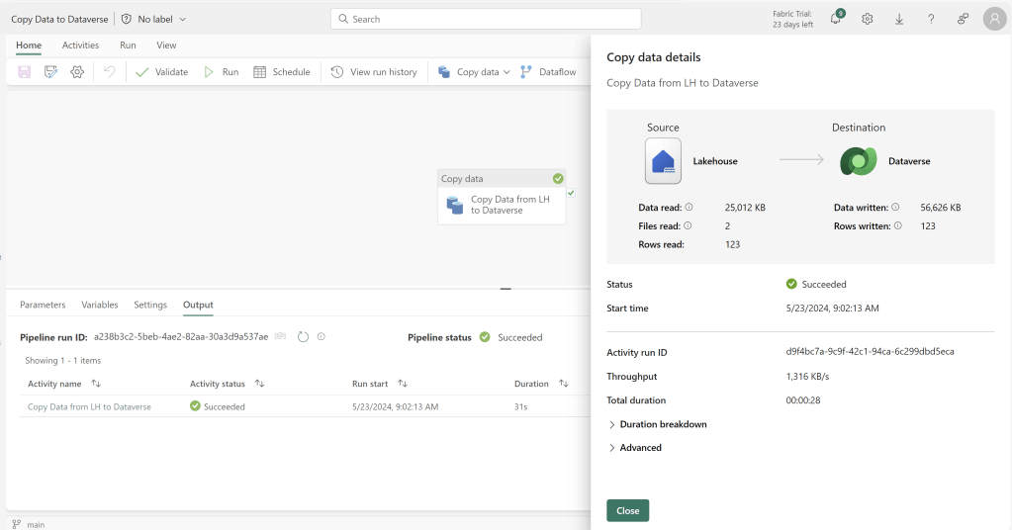
Task: Click the Search input field
Action: click(x=485, y=19)
